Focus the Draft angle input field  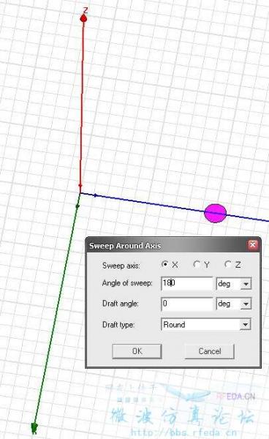pos(187,304)
